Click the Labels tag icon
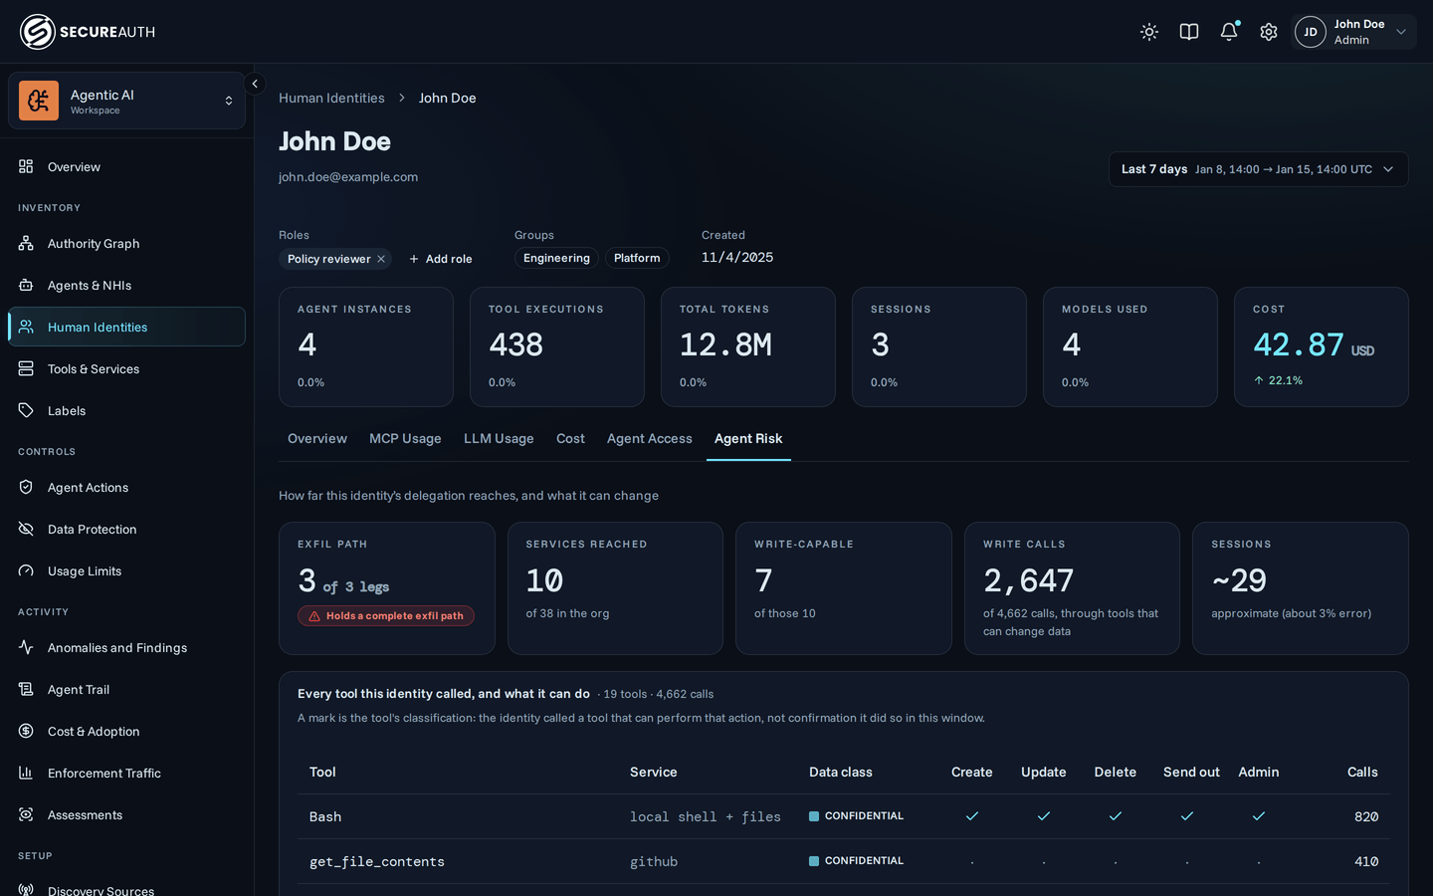The height and width of the screenshot is (896, 1433). [26, 410]
